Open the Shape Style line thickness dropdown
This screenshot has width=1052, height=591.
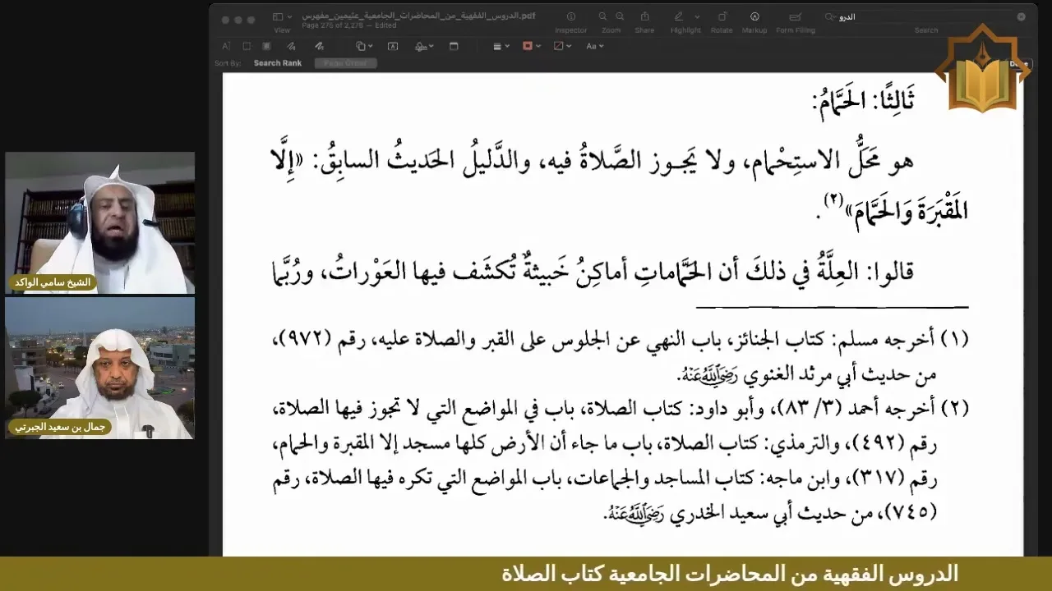[x=501, y=47]
